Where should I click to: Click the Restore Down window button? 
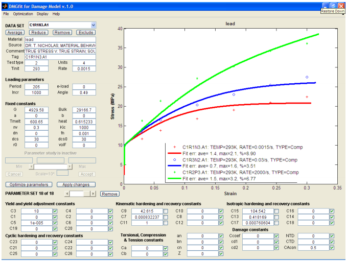click(333, 5)
